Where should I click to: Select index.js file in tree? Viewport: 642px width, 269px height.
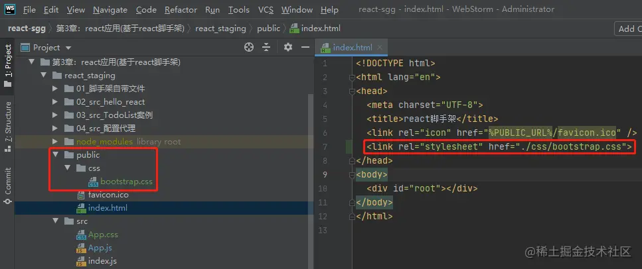pos(102,261)
